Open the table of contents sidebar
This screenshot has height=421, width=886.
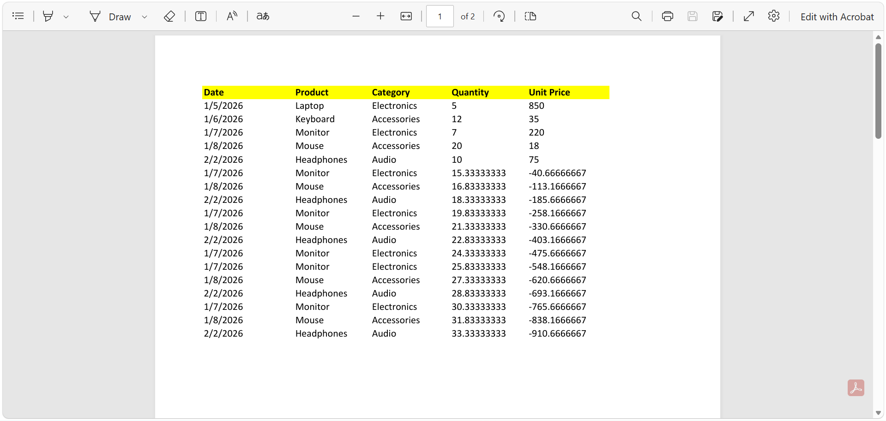click(18, 16)
